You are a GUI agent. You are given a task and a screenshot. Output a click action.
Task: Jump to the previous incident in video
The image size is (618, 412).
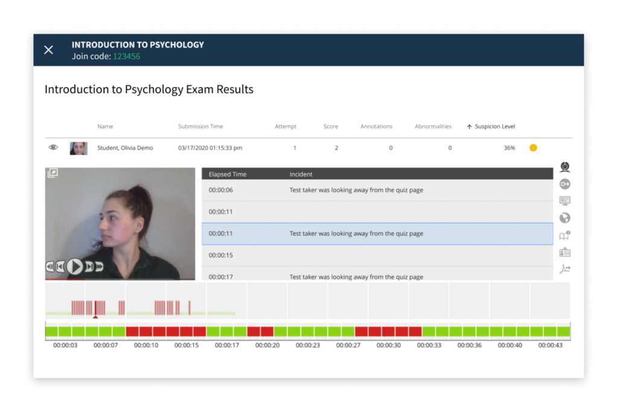(x=59, y=267)
